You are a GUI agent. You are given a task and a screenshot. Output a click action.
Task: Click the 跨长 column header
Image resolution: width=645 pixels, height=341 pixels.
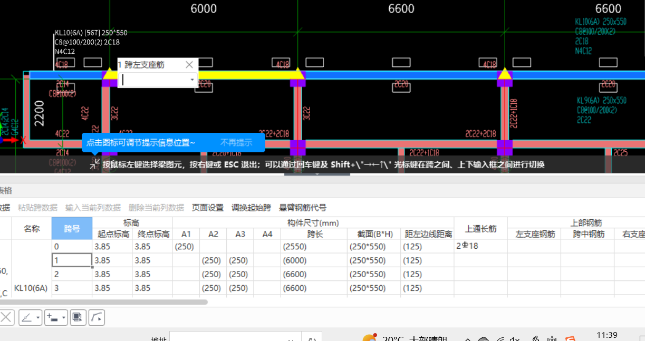click(x=314, y=234)
